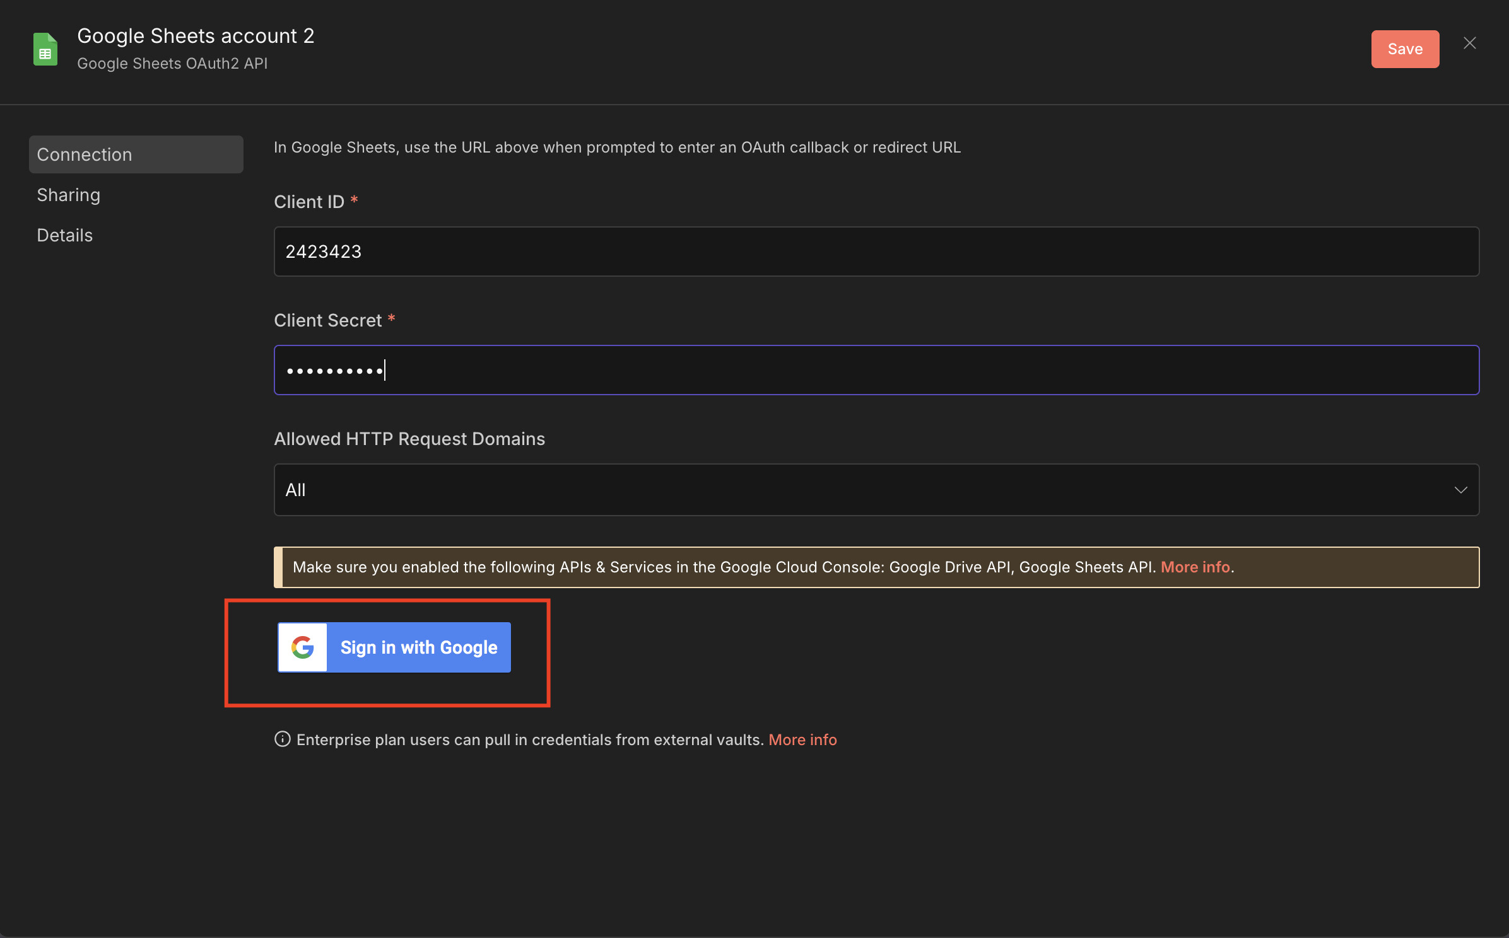Click the Client Secret label
The width and height of the screenshot is (1509, 938).
click(327, 320)
